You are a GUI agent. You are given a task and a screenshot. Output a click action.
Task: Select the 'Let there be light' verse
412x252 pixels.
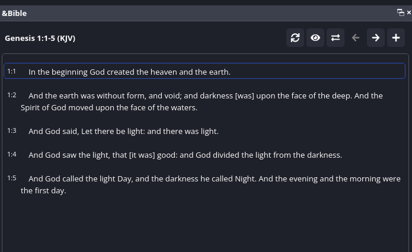point(123,131)
